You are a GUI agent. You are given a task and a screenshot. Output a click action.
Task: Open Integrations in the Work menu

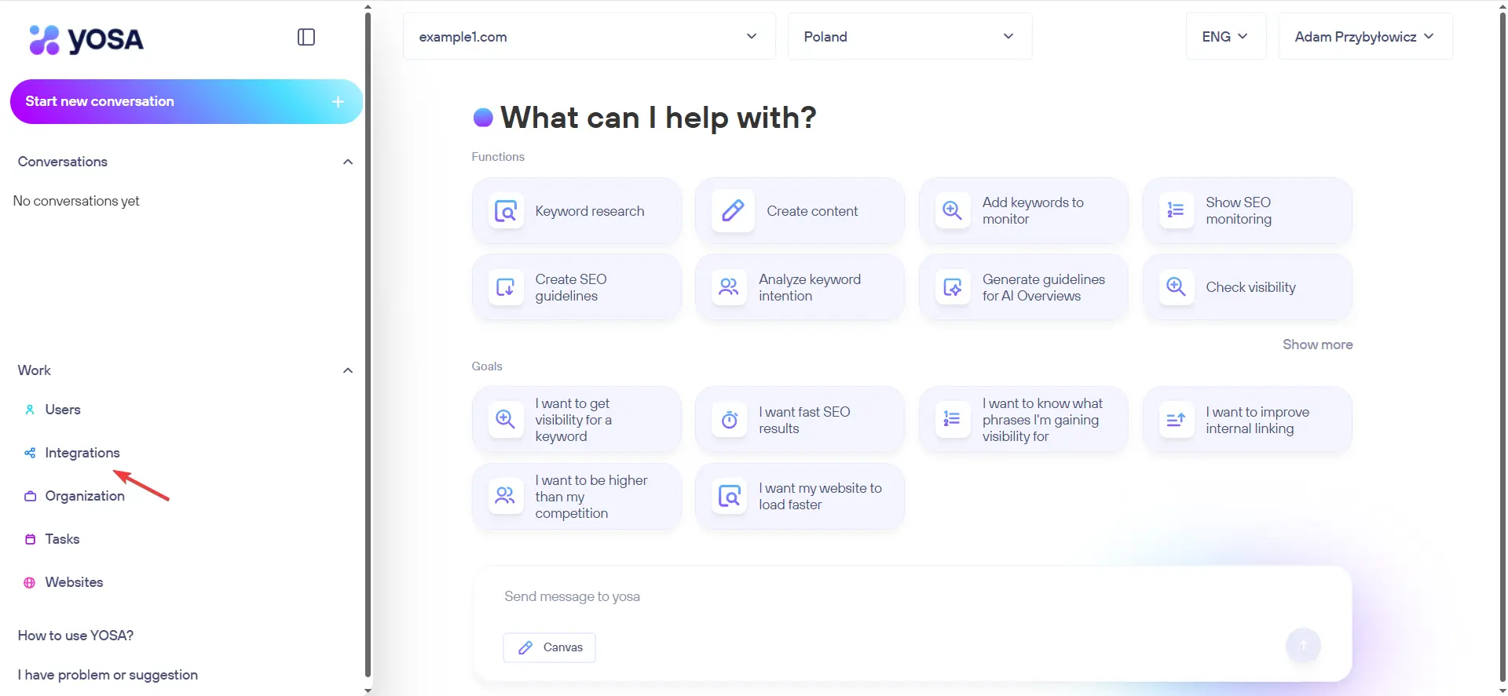[x=82, y=453]
